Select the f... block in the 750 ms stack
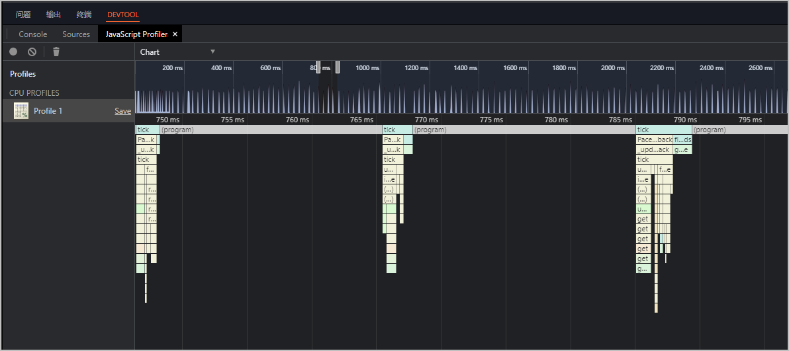The image size is (789, 351). 151,169
